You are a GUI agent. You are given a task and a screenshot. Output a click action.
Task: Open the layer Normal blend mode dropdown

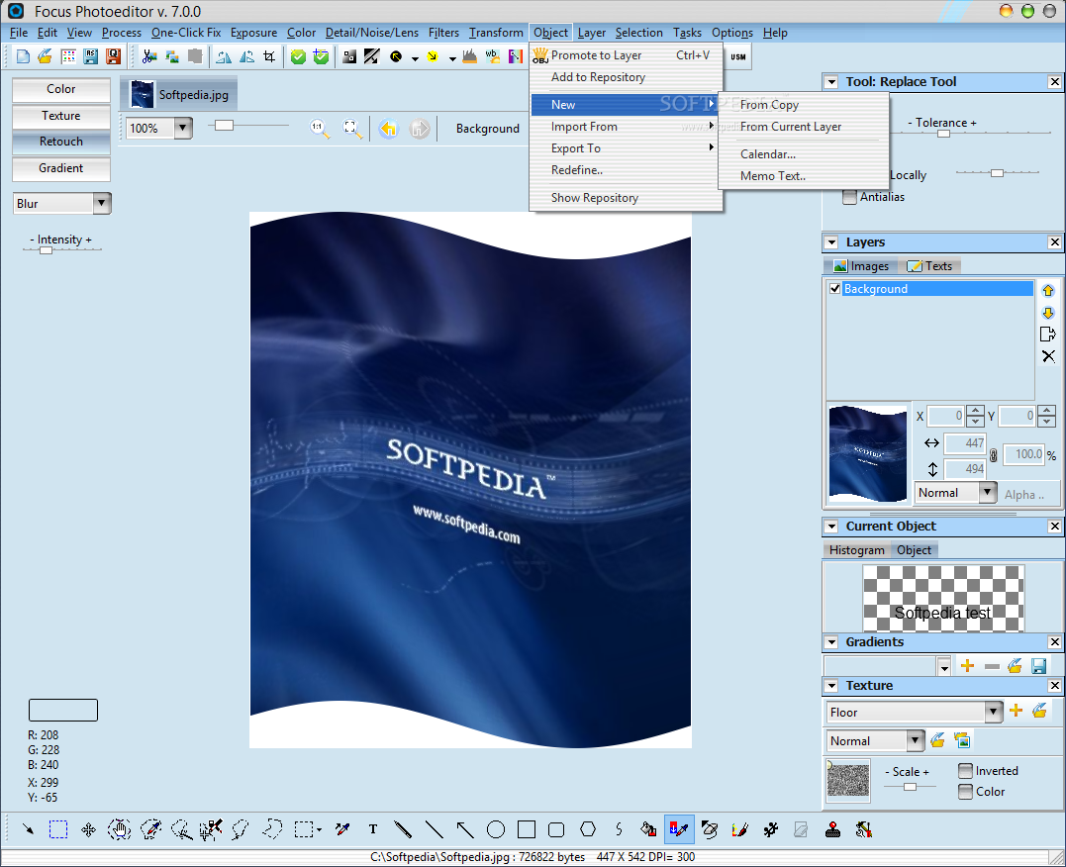coord(988,492)
